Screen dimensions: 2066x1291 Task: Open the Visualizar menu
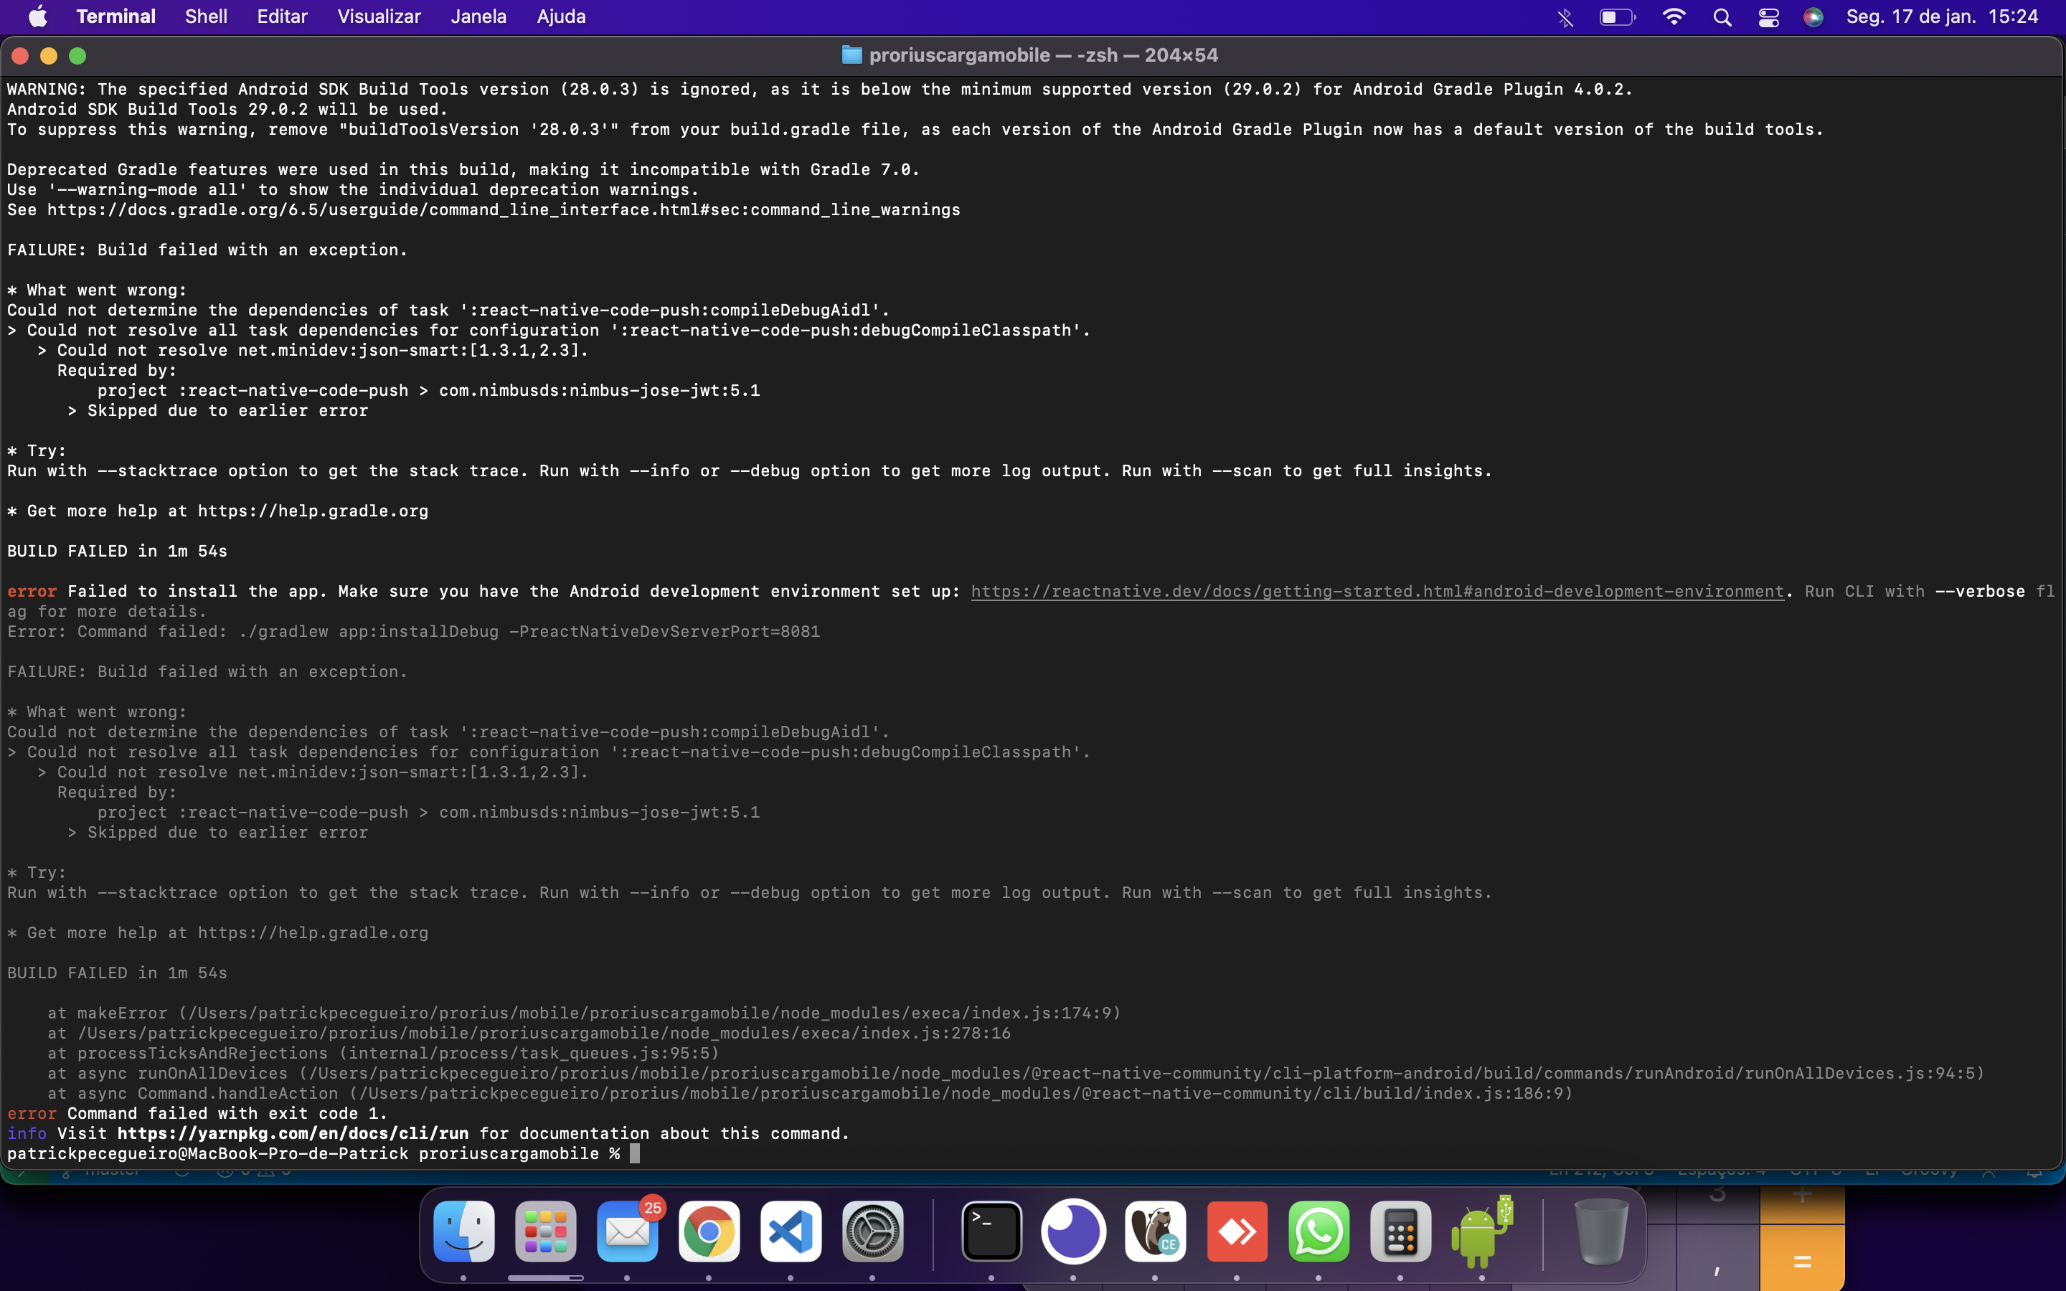coord(378,16)
